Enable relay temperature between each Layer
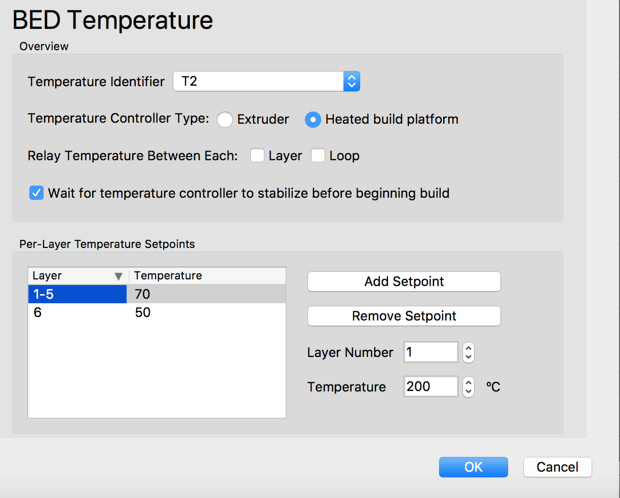The height and width of the screenshot is (498, 620). pyautogui.click(x=257, y=156)
